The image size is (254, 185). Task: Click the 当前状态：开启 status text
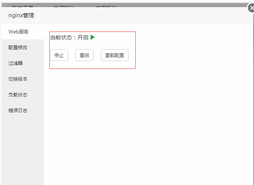pos(69,37)
